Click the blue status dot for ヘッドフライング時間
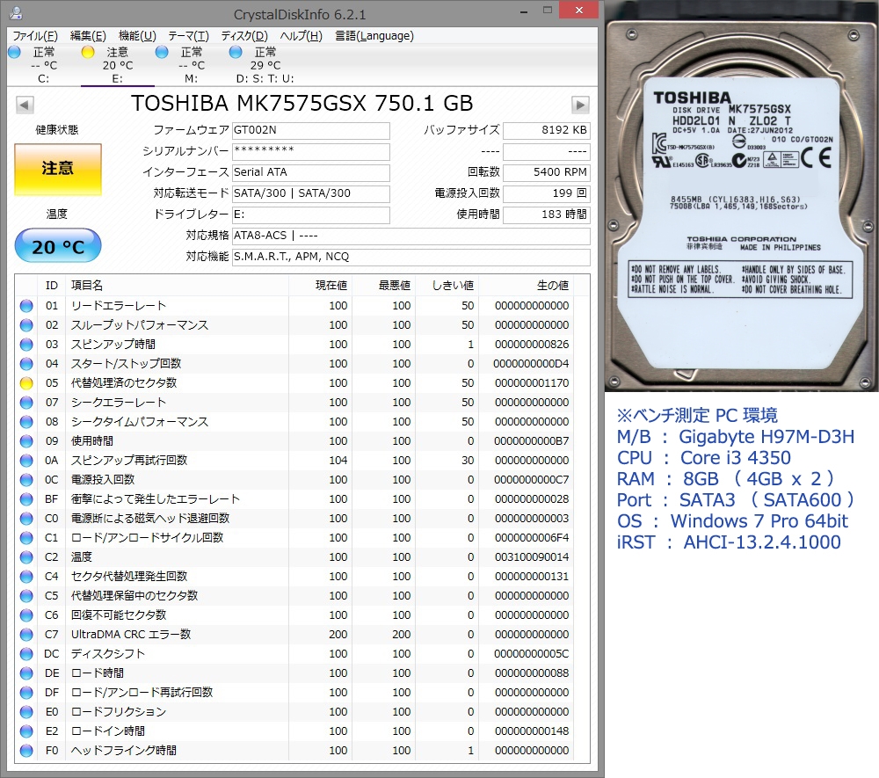The width and height of the screenshot is (879, 778). 26,751
